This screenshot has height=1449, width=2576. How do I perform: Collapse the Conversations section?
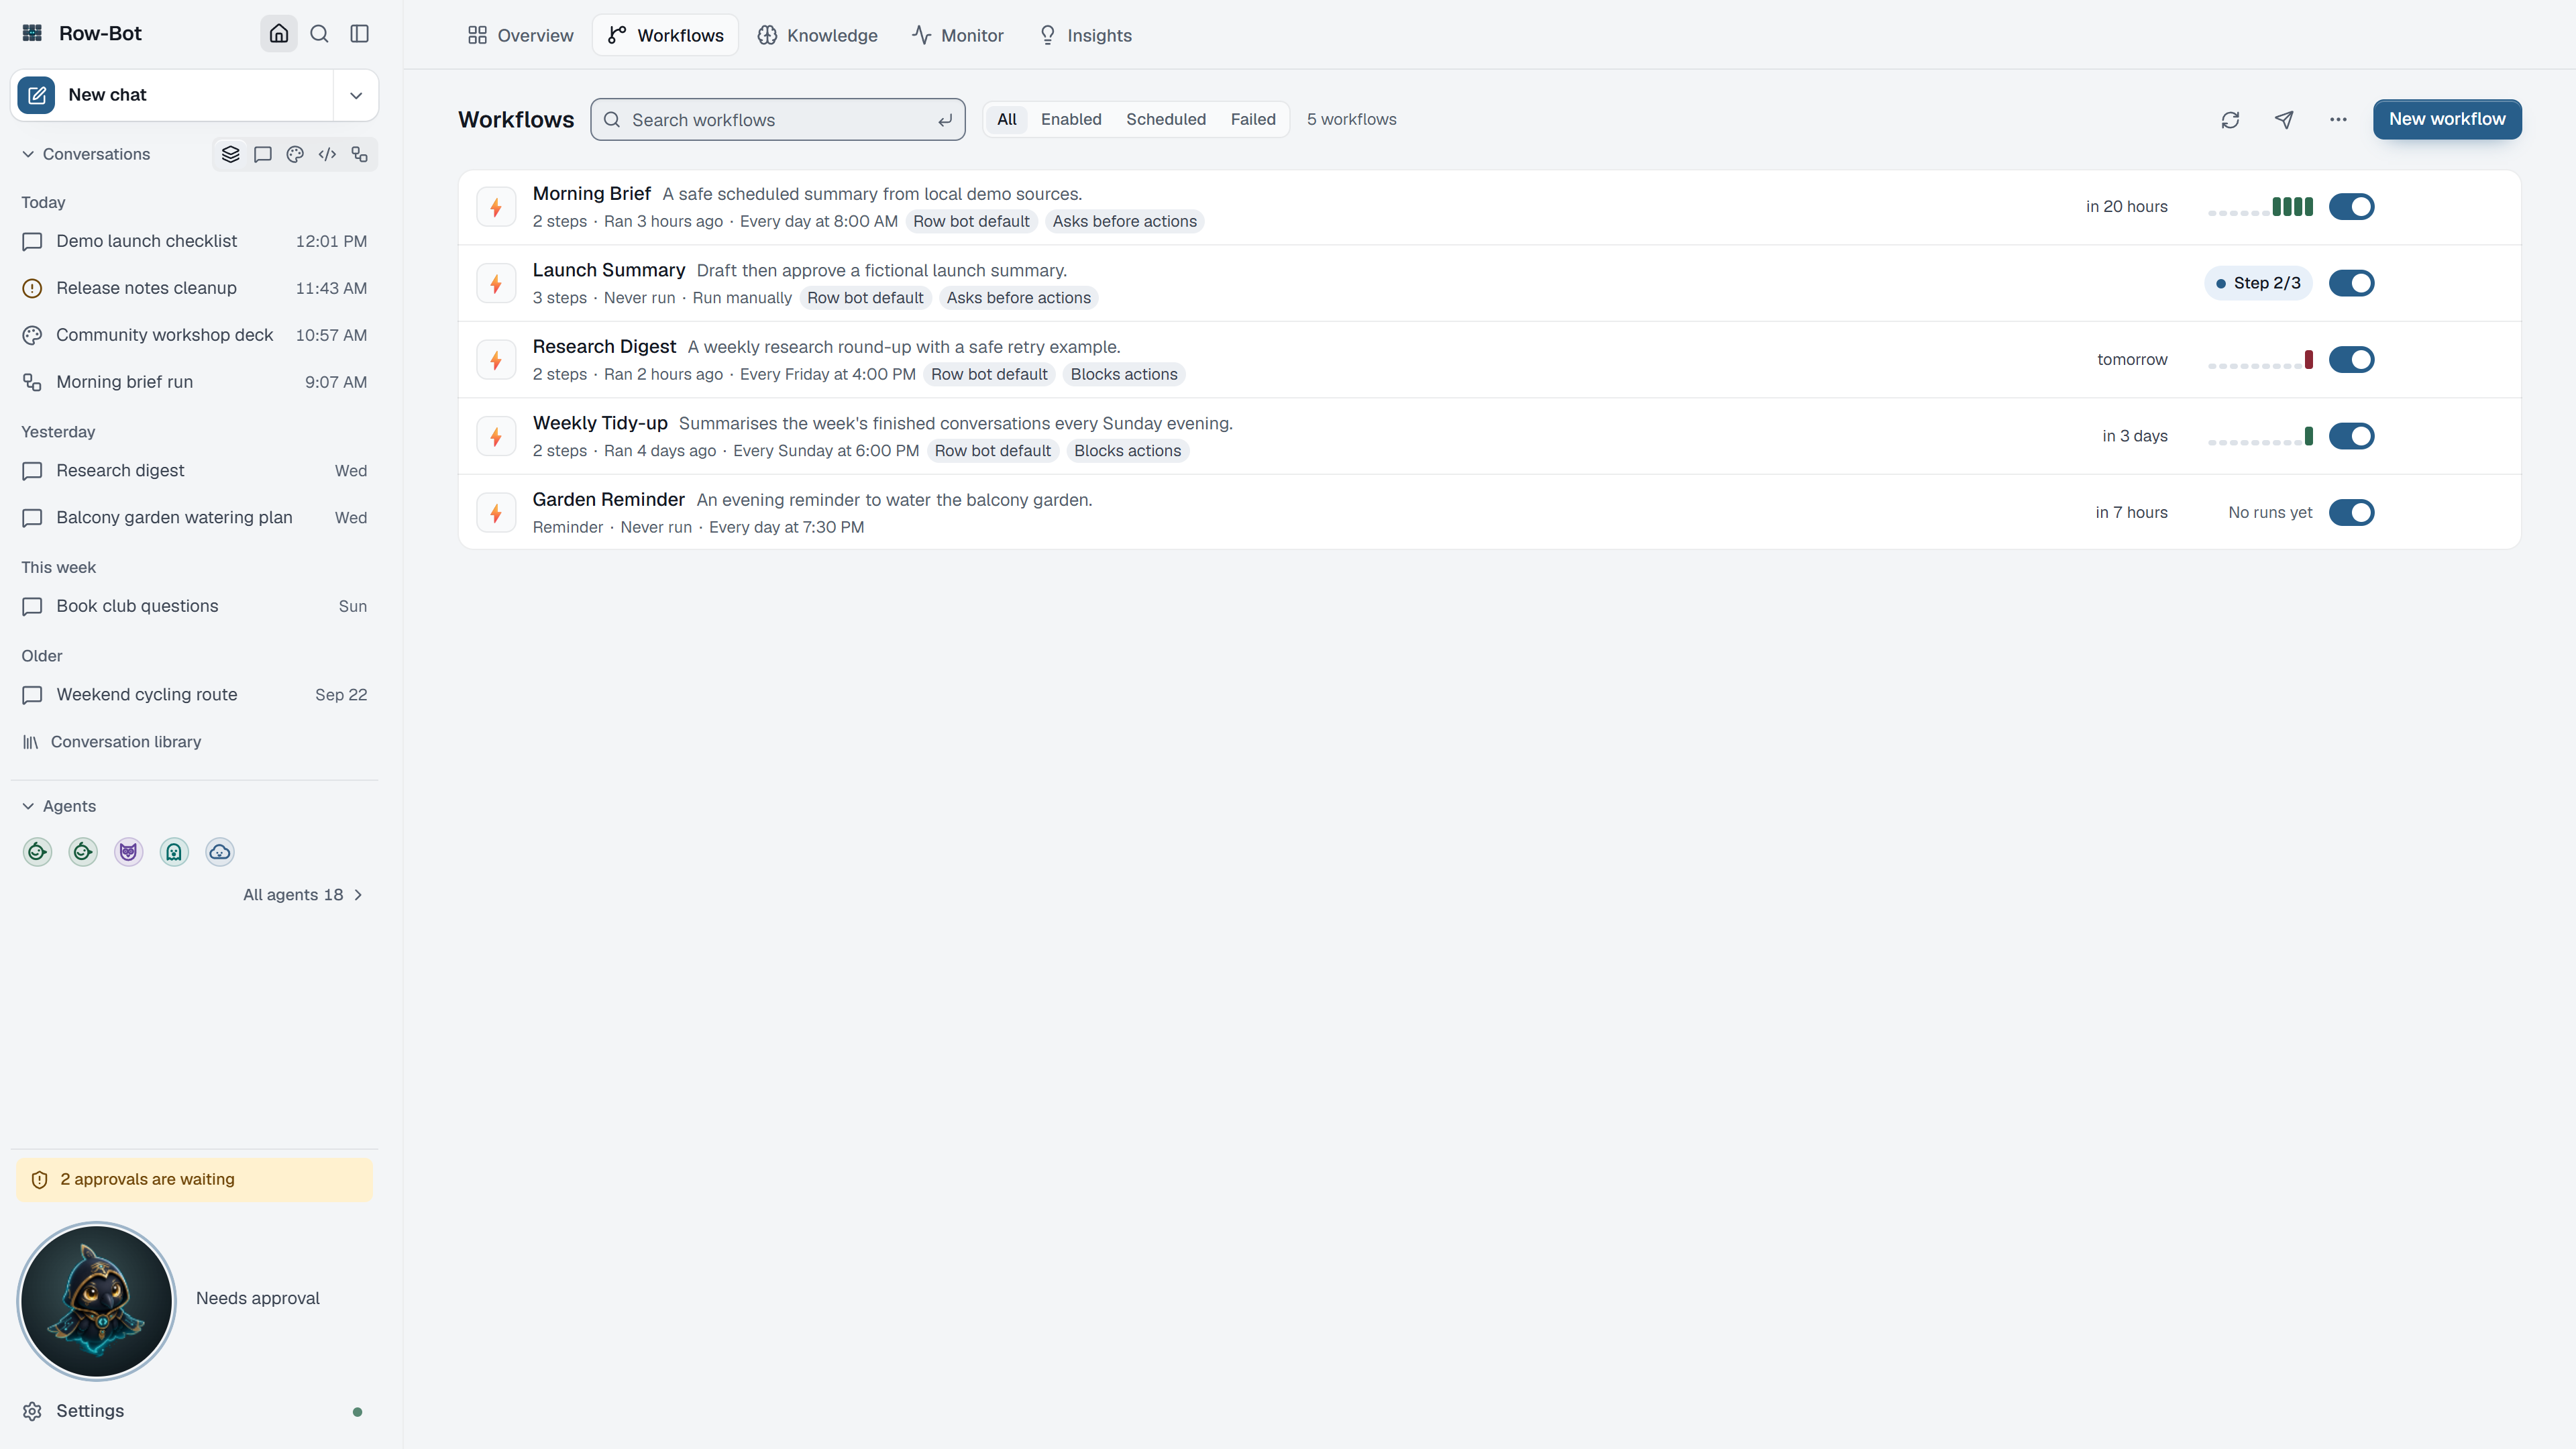(x=86, y=154)
